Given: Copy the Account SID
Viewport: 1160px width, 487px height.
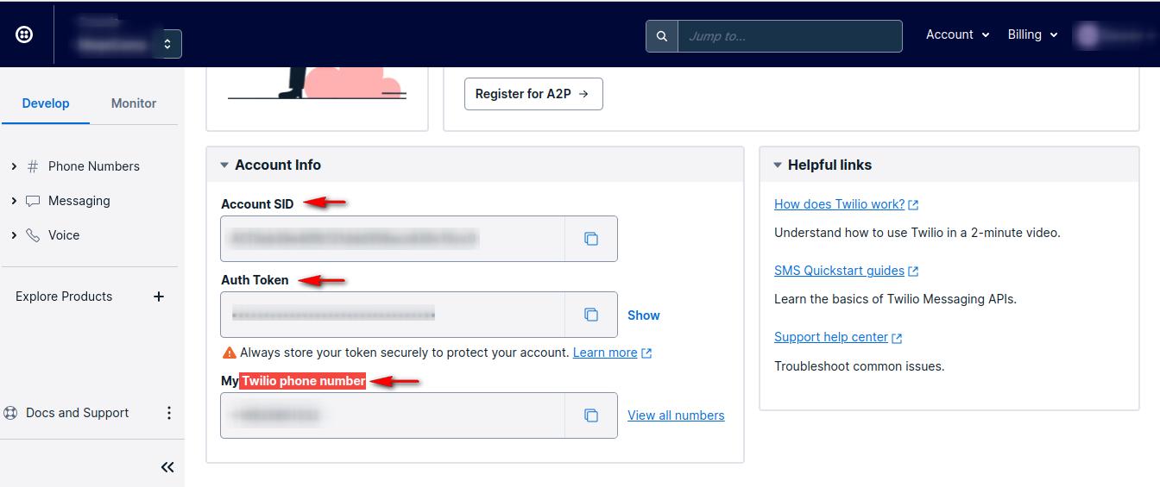Looking at the screenshot, I should tap(591, 239).
